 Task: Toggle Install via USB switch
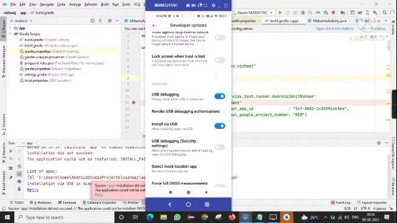pos(220,126)
